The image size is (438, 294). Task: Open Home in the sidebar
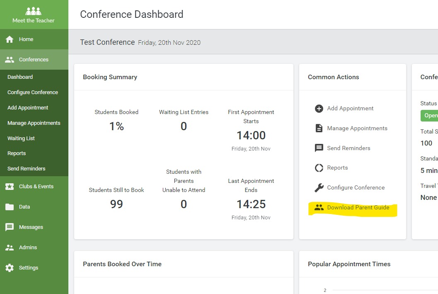coord(34,39)
